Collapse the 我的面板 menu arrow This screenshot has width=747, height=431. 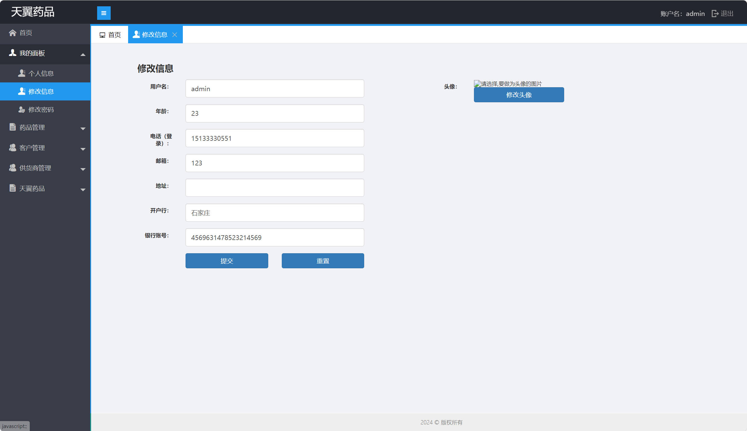pos(83,54)
